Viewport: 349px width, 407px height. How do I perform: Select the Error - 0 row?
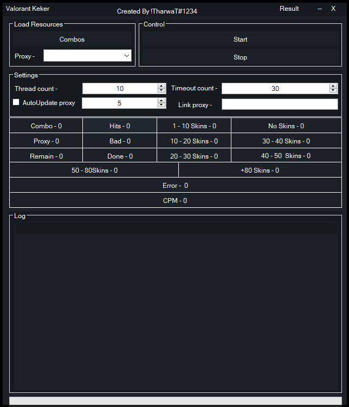coord(176,185)
